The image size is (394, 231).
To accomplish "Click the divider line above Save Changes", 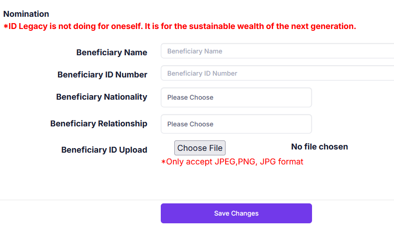I will 197,200.
